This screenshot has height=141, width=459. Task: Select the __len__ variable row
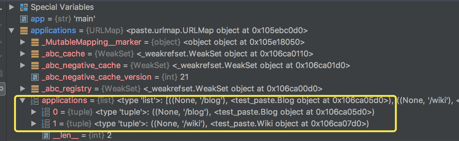coord(77,135)
